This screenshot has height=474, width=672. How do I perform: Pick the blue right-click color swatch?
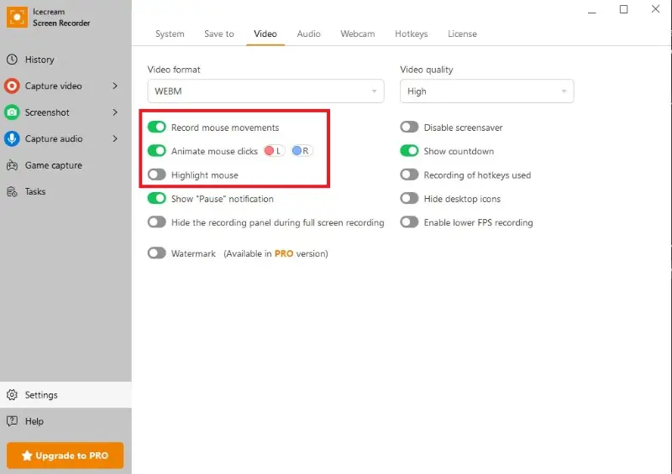click(297, 151)
